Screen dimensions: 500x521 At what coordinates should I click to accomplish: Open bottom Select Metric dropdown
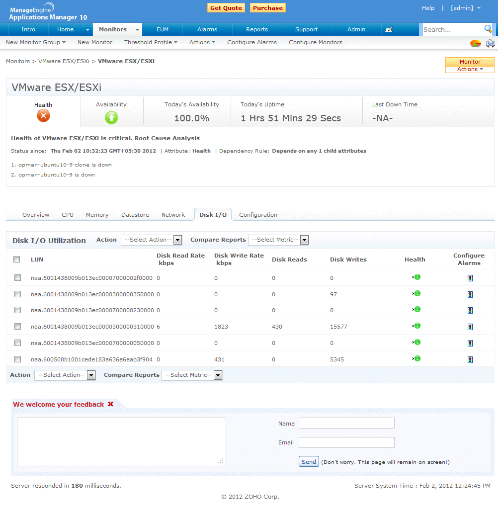[192, 375]
